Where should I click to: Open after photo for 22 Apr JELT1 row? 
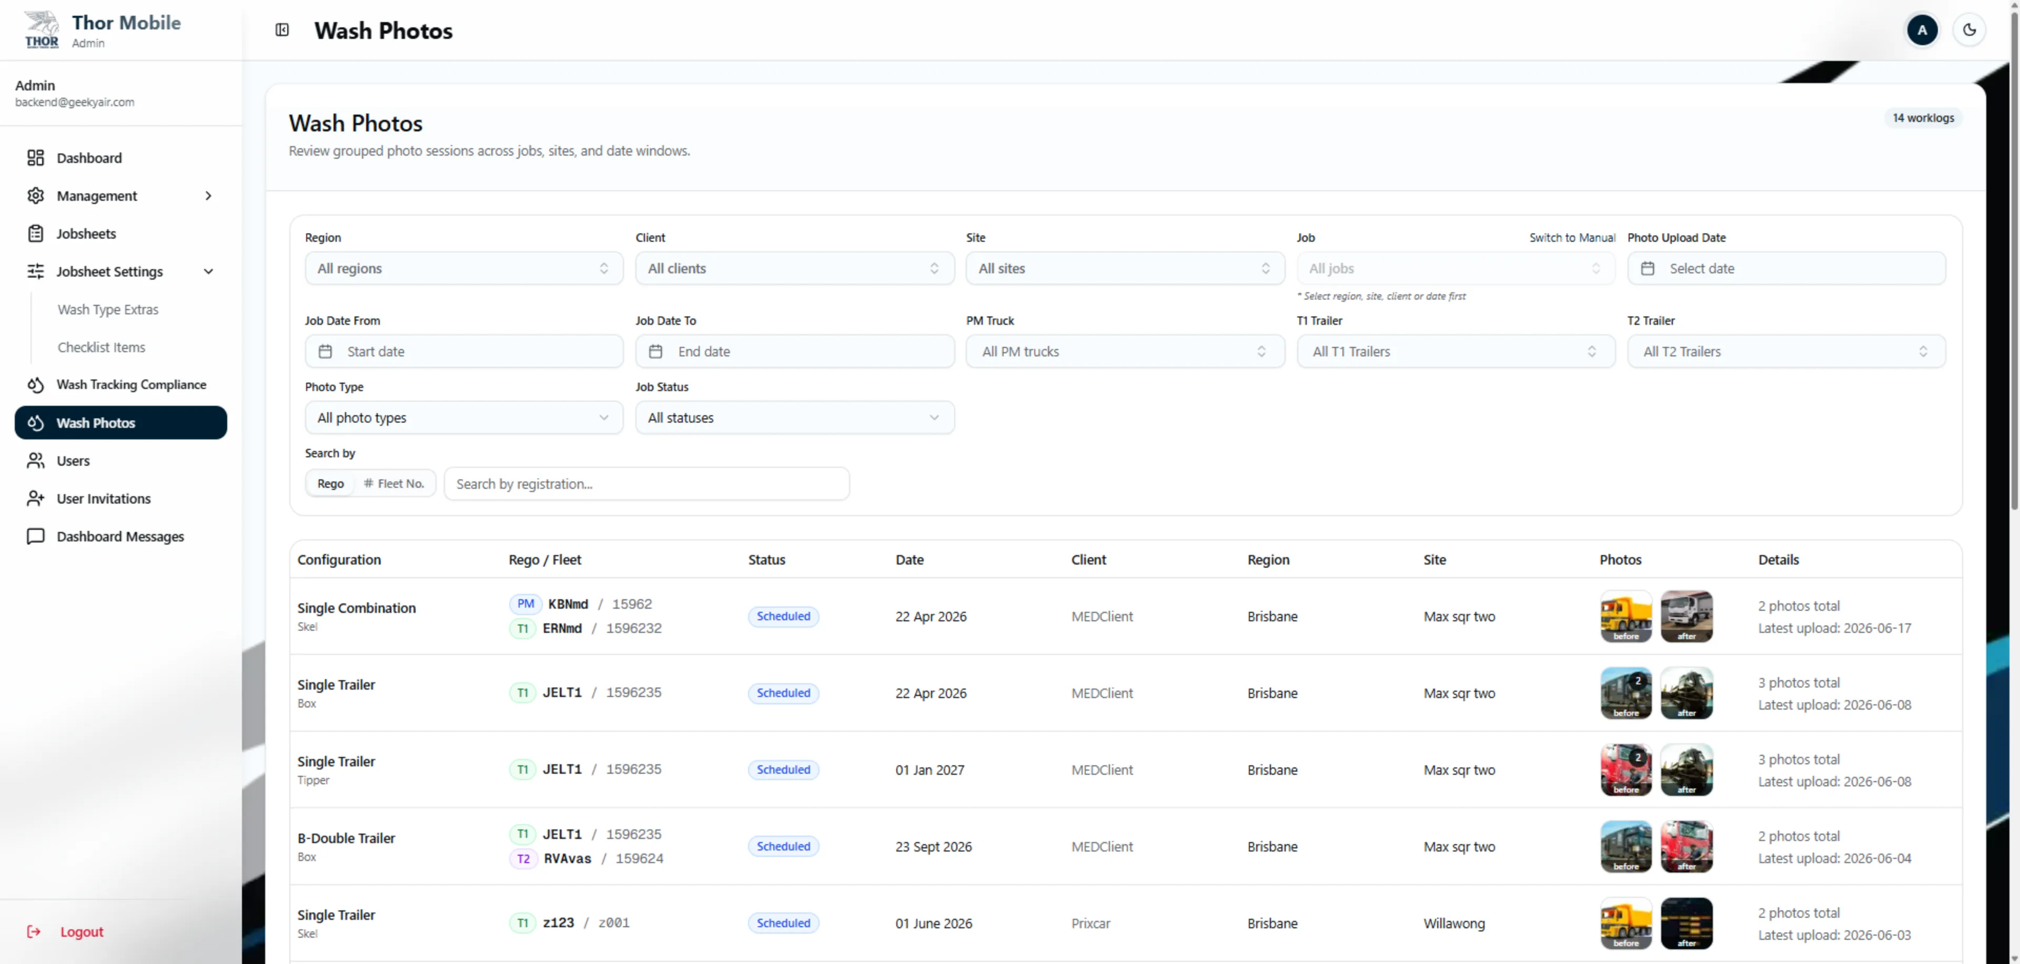[x=1686, y=693]
